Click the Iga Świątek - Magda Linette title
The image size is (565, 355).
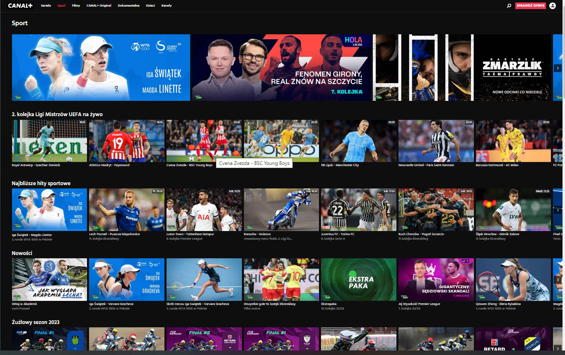[32, 235]
